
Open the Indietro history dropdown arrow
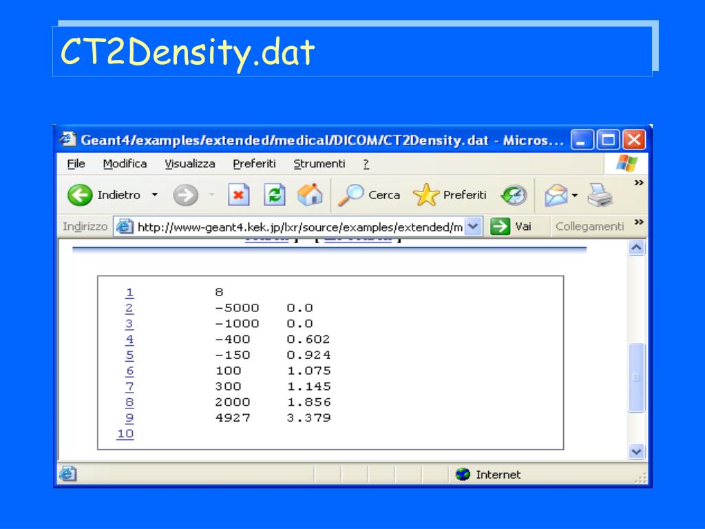tap(155, 195)
